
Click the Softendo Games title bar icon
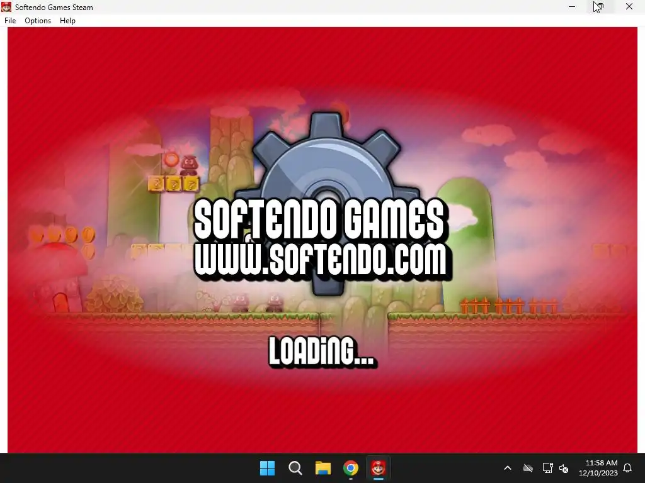[6, 7]
